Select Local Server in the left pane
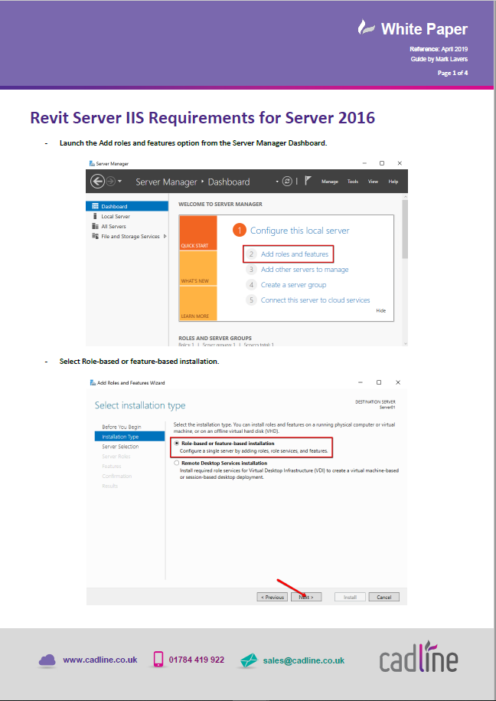The height and width of the screenshot is (701, 496). click(116, 216)
